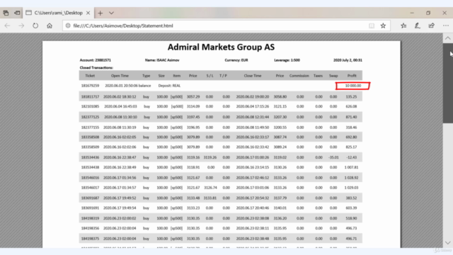453x255 pixels.
Task: Click profit value 135.25
Action: pyautogui.click(x=351, y=96)
